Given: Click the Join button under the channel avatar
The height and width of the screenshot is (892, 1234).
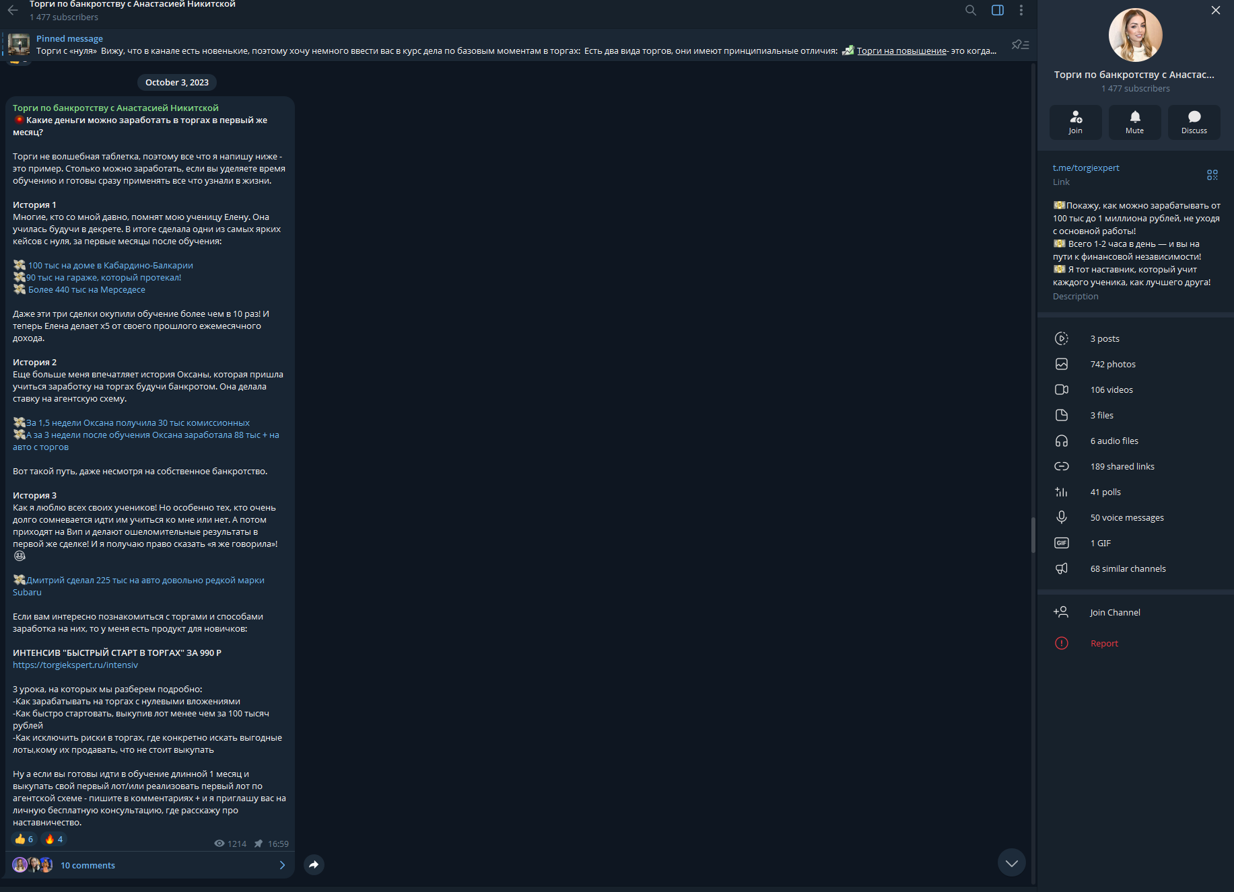Looking at the screenshot, I should click(x=1075, y=122).
